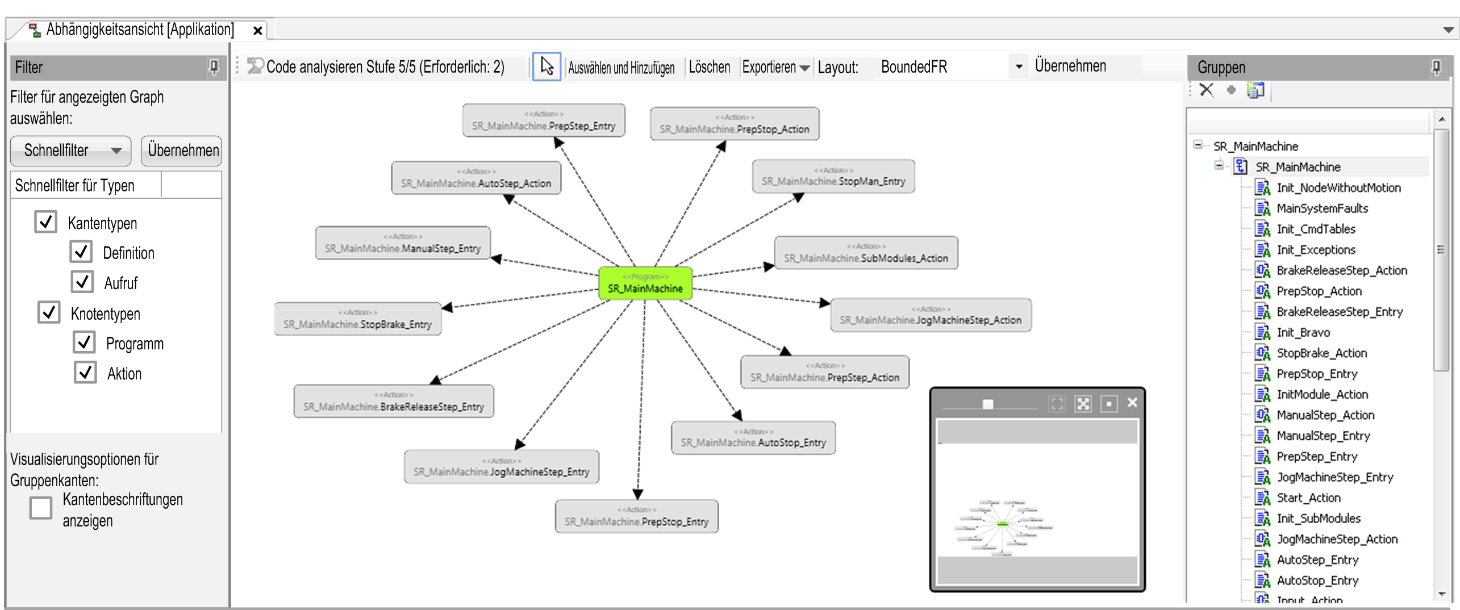Screen dimensions: 1460x610
Task: Click Code analysieren Stufe 5/5
Action: click(x=385, y=67)
